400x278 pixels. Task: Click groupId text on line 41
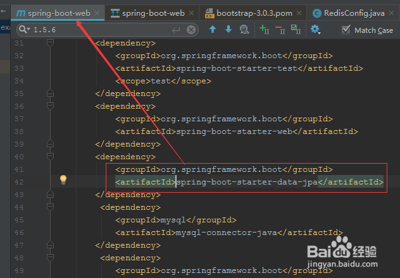[x=222, y=169]
